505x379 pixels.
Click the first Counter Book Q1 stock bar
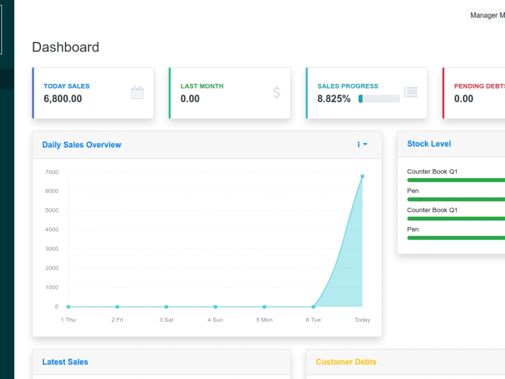(x=456, y=180)
